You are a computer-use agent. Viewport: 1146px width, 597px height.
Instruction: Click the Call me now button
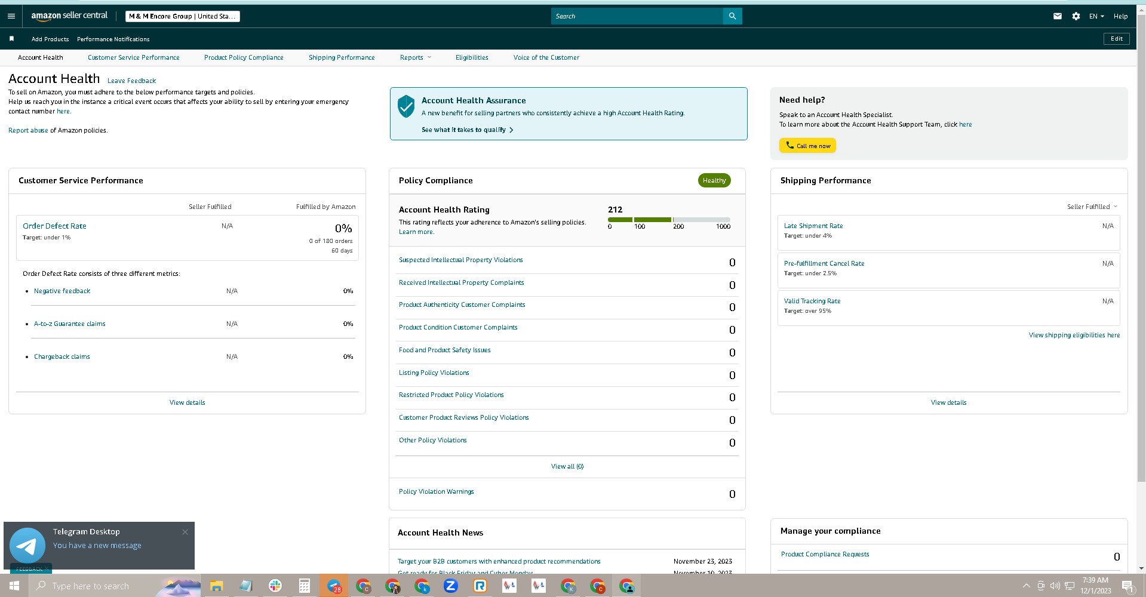pos(807,146)
